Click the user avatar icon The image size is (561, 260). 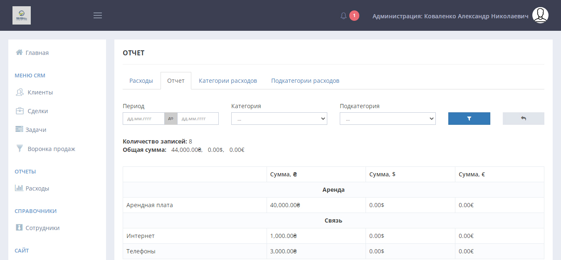tap(540, 15)
